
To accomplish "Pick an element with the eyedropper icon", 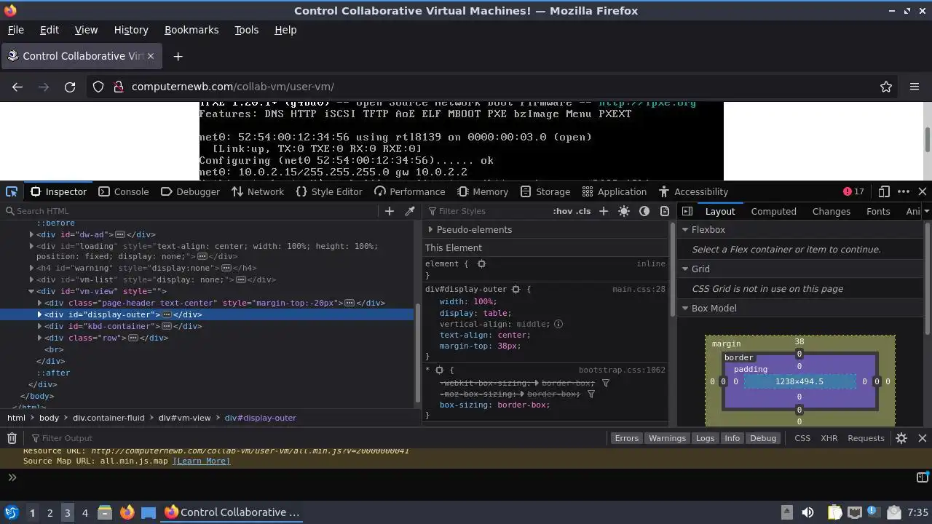I will point(410,211).
